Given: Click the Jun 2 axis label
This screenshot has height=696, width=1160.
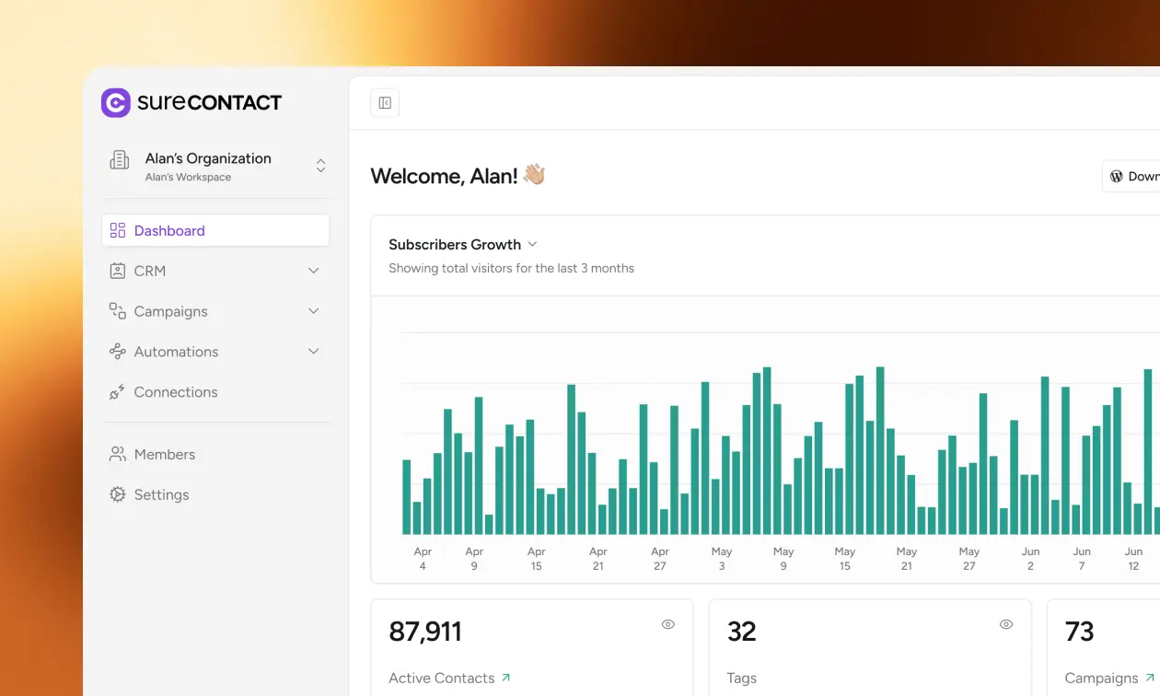Looking at the screenshot, I should 1030,559.
